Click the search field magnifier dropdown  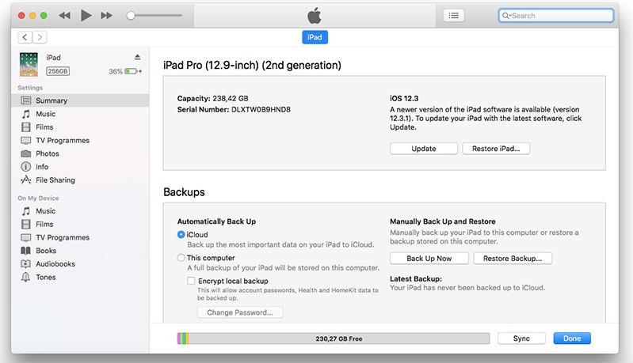coord(507,15)
